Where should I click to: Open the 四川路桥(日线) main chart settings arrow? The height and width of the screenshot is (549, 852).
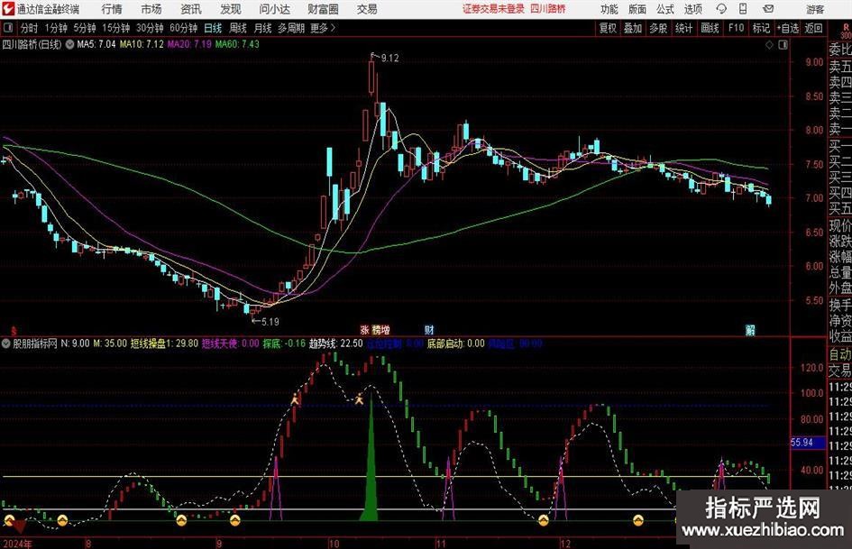[x=70, y=44]
